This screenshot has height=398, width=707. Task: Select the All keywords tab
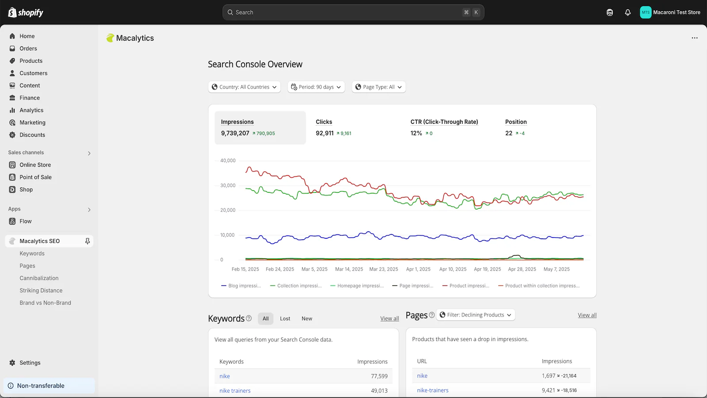click(266, 318)
